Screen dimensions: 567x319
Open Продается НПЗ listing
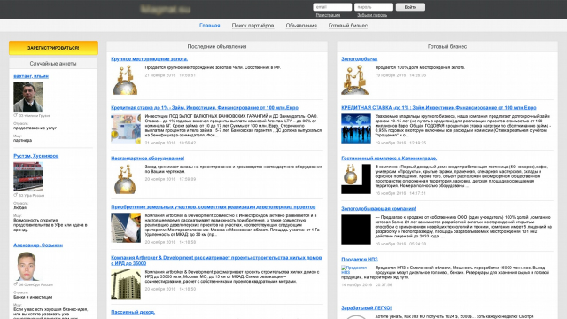coord(360,260)
